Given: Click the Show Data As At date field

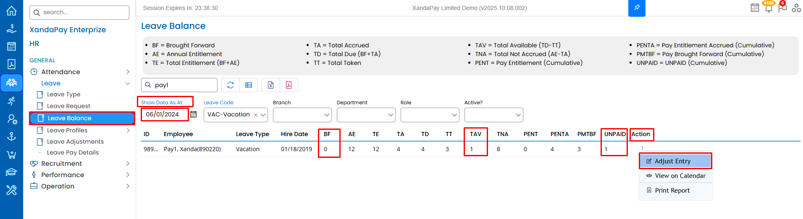Looking at the screenshot, I should point(164,114).
